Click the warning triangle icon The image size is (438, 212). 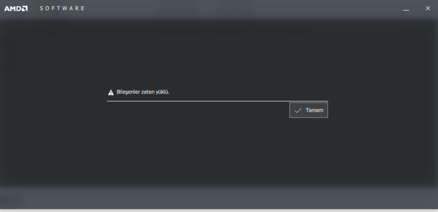(x=111, y=92)
